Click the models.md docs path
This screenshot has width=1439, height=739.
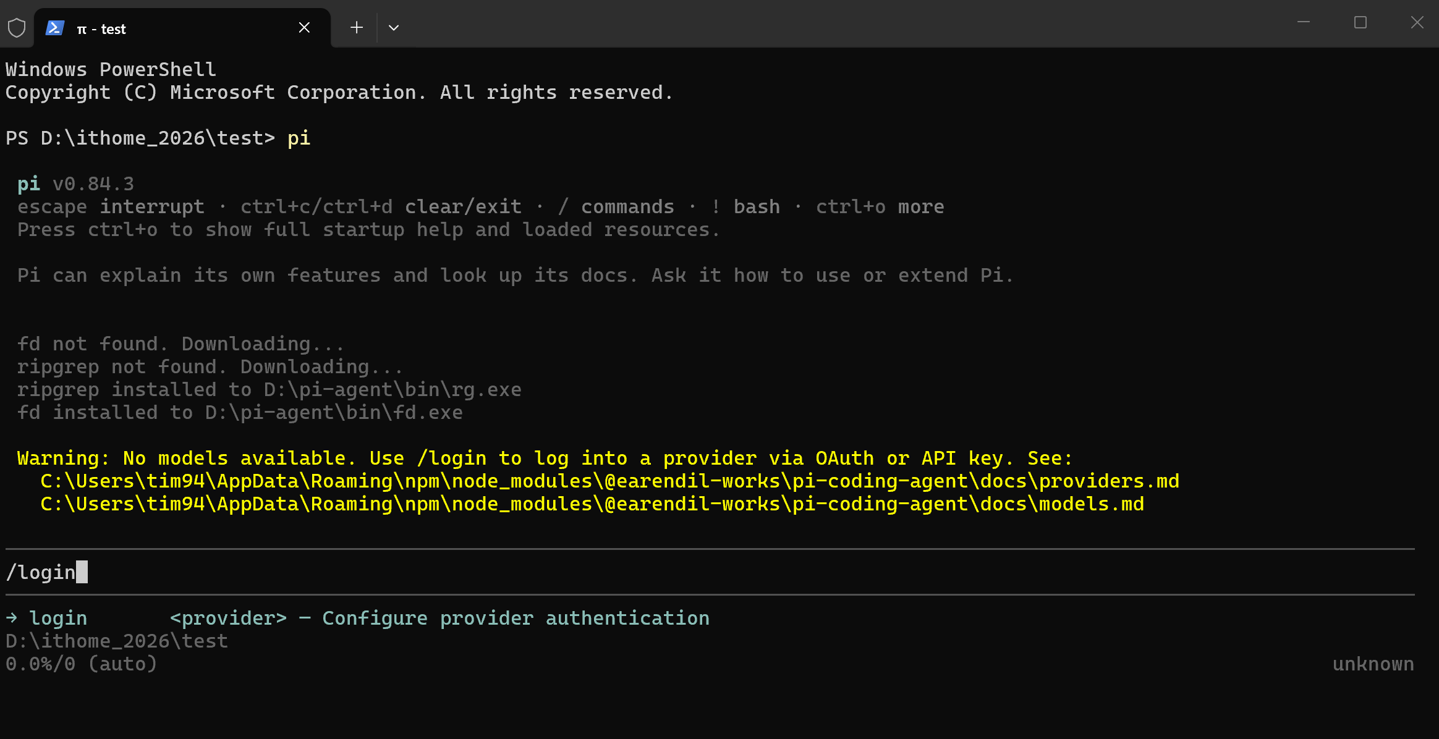tap(592, 504)
